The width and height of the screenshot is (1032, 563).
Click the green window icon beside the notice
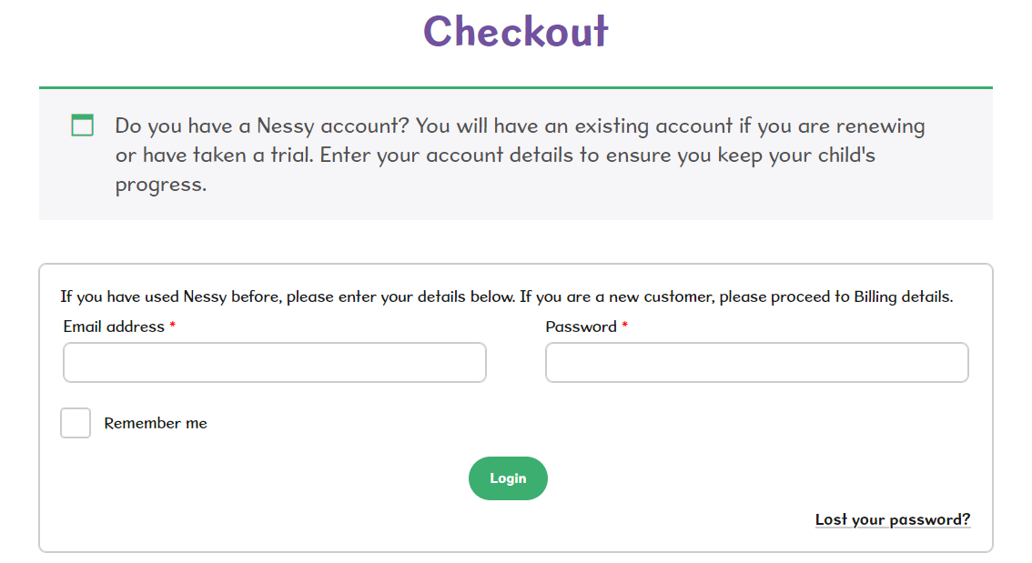(83, 126)
